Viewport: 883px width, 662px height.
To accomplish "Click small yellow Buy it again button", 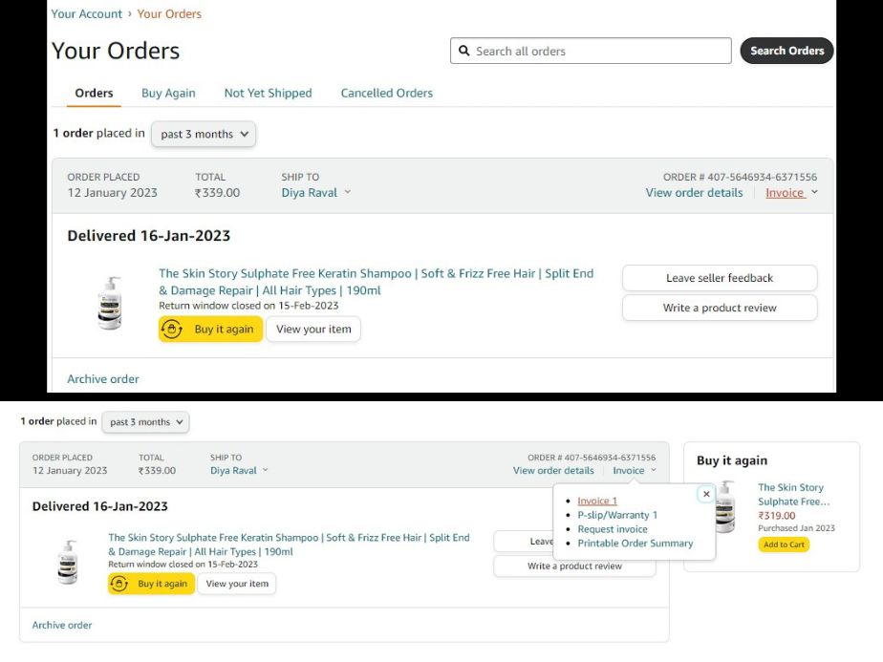I will click(152, 584).
